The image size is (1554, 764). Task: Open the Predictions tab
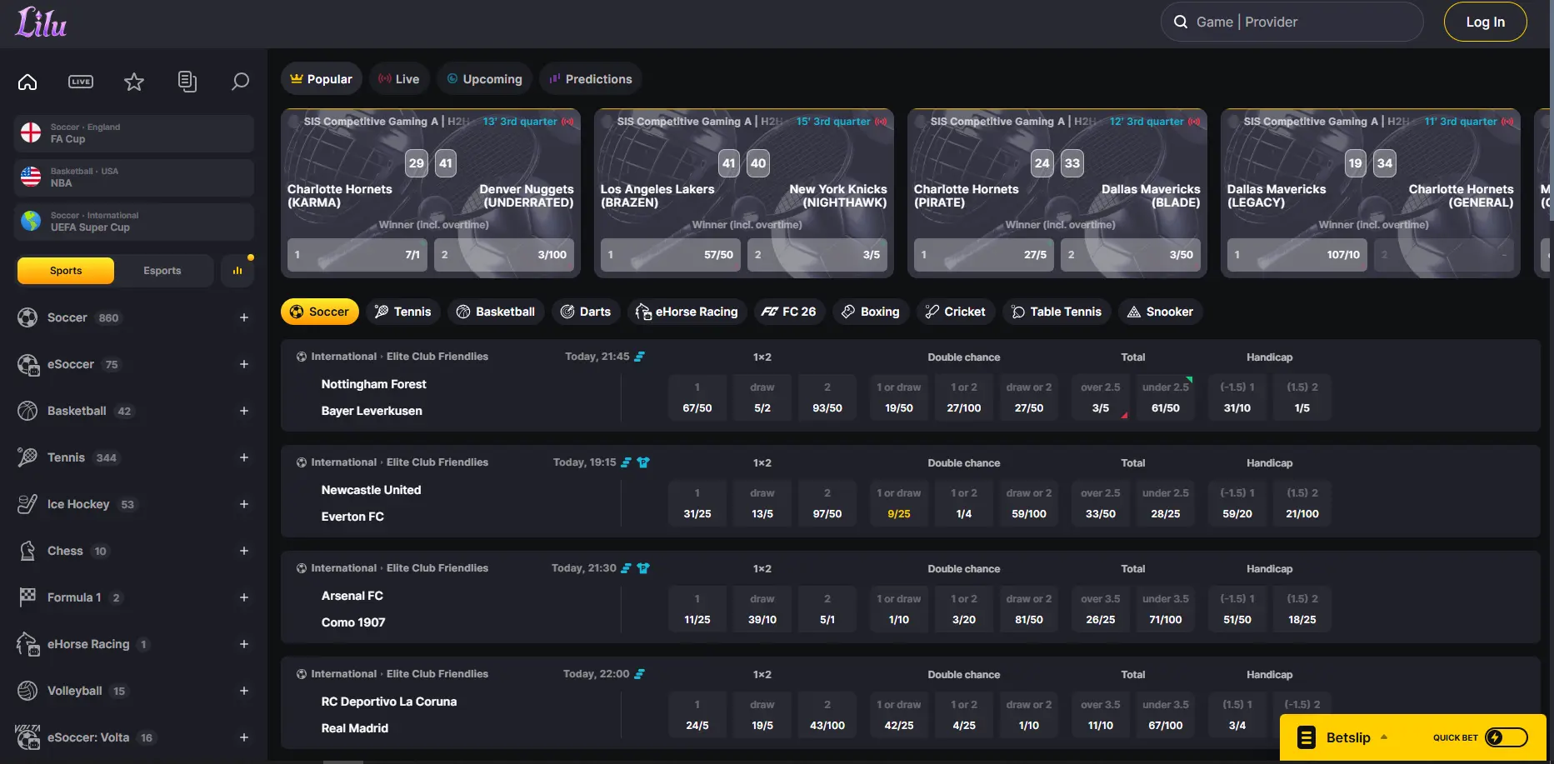(x=591, y=79)
